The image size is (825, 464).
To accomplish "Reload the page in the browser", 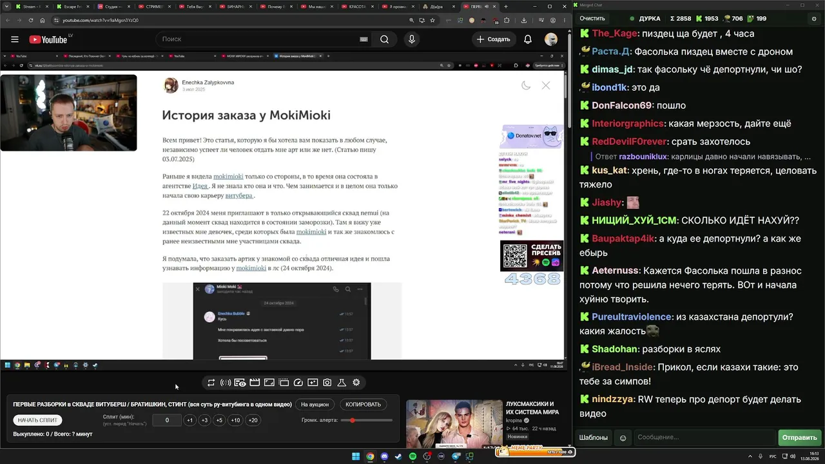I will 30,20.
